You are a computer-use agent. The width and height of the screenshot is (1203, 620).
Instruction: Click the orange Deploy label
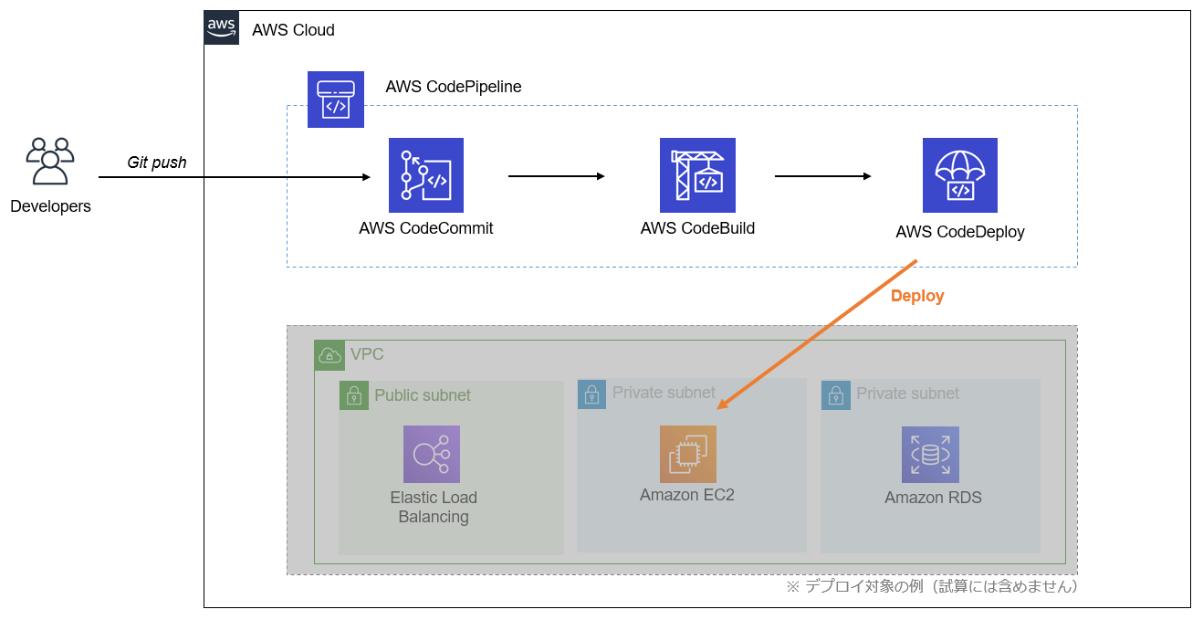(x=917, y=296)
